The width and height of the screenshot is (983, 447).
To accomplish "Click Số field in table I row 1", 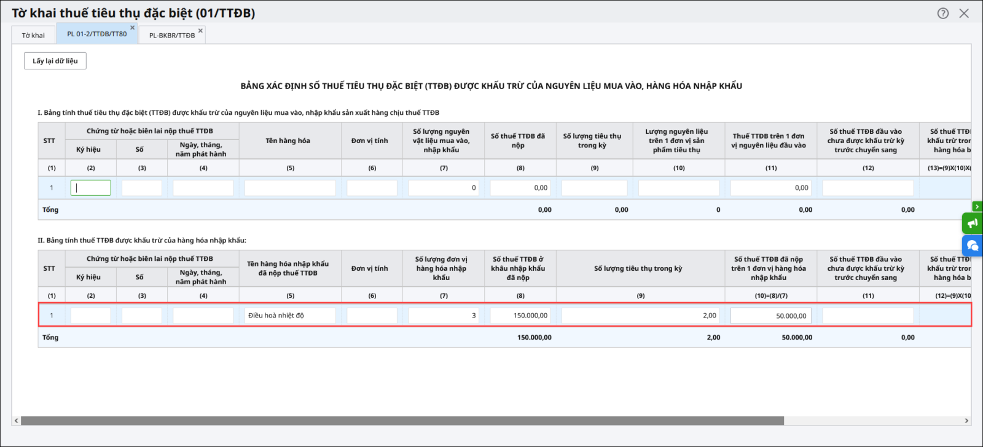I will point(142,188).
